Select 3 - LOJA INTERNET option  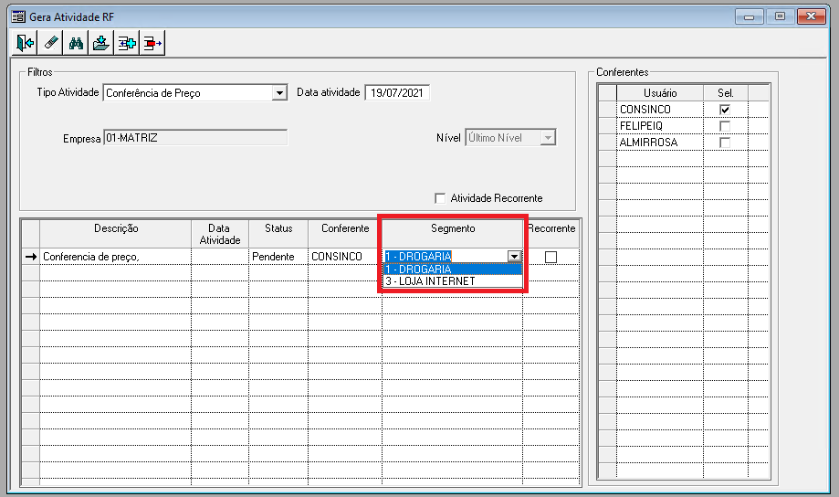[452, 281]
